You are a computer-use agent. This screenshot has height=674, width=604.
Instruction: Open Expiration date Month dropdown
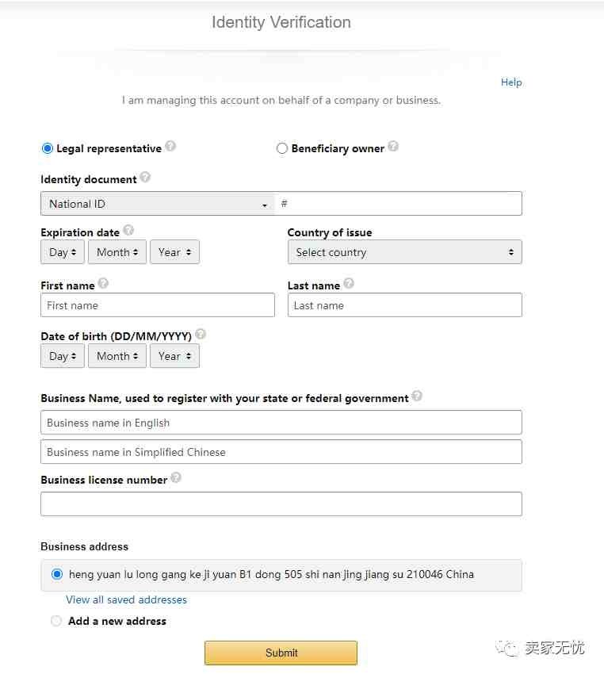[117, 252]
